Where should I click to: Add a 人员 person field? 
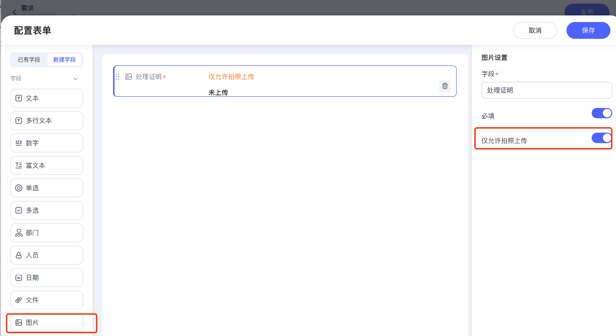(x=47, y=255)
